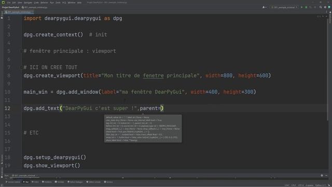Click 'dpg.setup_dearpygui()' on line 18
332x187 pixels.
pos(55,157)
